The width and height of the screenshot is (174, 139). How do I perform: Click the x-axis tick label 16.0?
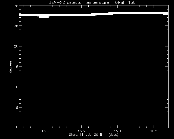click(117, 131)
